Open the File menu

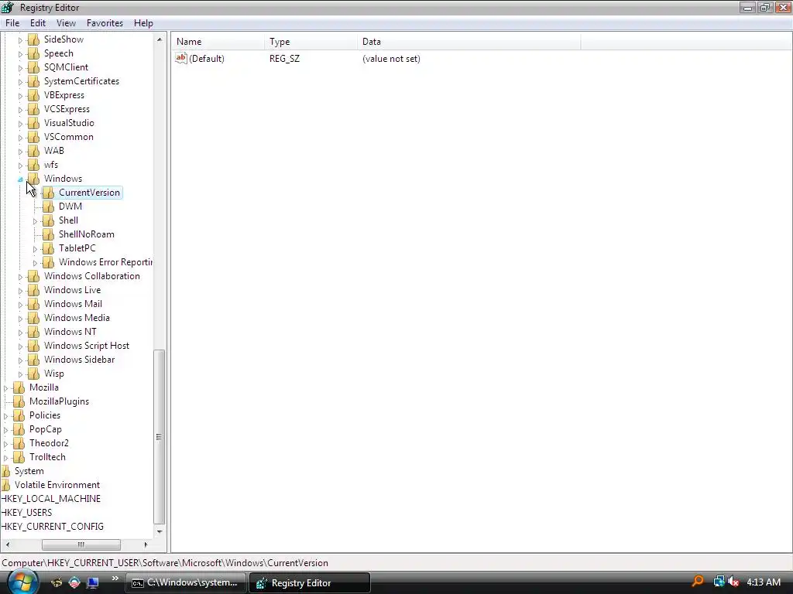click(x=12, y=23)
